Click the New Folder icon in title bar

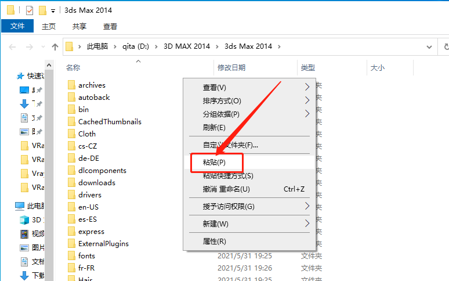click(42, 10)
